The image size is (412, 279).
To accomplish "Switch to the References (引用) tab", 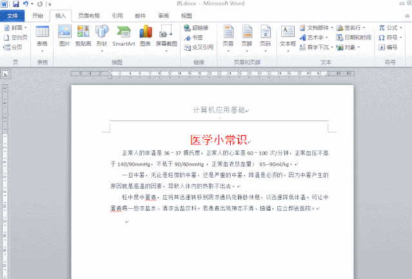I will point(117,15).
